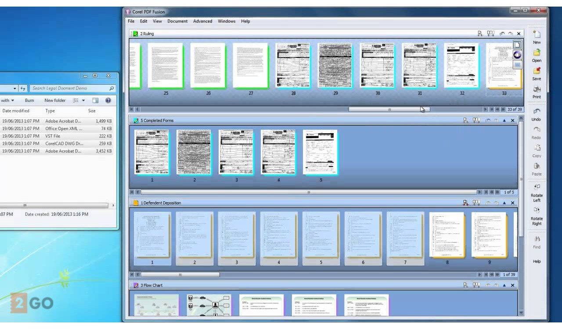Click the New document icon in the right toolbar
562x329 pixels.
point(537,35)
